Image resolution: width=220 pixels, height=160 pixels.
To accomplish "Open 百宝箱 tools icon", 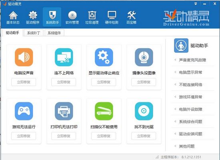I will pos(132,15).
